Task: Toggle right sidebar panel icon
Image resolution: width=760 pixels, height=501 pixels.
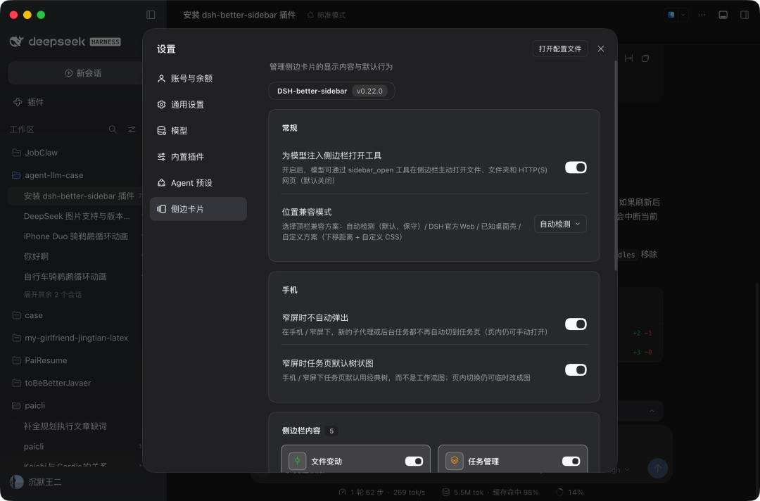Action: click(745, 15)
